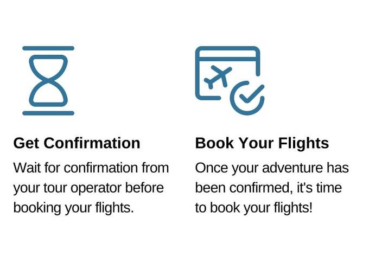Click the word 'Get' in the left heading
The image size is (369, 269).
(26, 143)
